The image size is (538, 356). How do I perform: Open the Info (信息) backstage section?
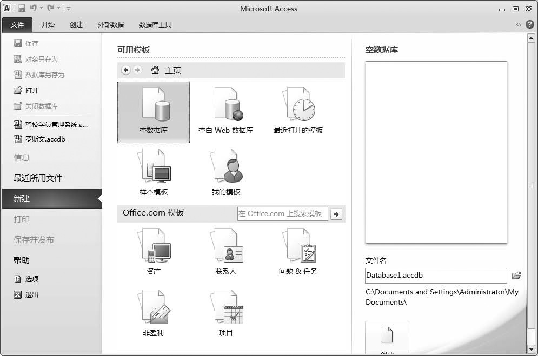click(22, 158)
